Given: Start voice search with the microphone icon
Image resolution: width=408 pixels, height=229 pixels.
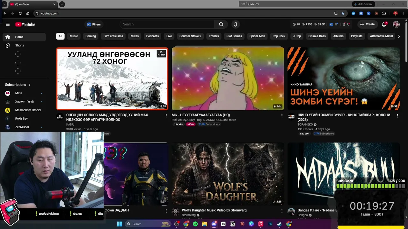Looking at the screenshot, I should click(x=236, y=24).
